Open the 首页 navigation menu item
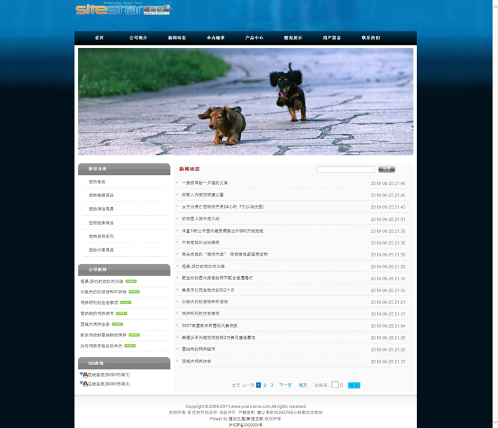The width and height of the screenshot is (498, 428). (x=99, y=38)
